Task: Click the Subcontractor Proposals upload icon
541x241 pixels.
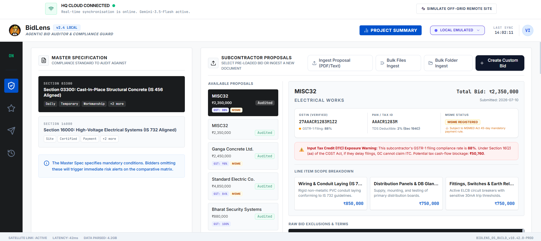Action: click(213, 63)
